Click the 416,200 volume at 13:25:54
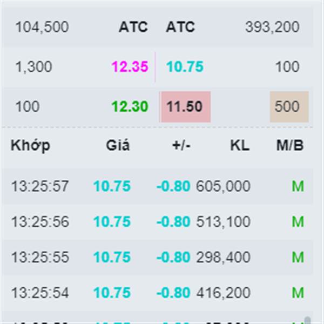The height and width of the screenshot is (324, 324). [223, 293]
